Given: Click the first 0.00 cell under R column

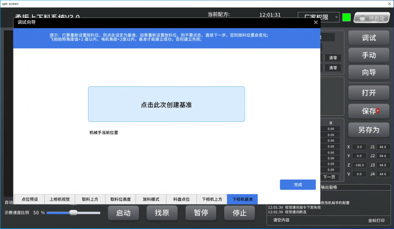Looking at the screenshot, I should [x=331, y=129].
